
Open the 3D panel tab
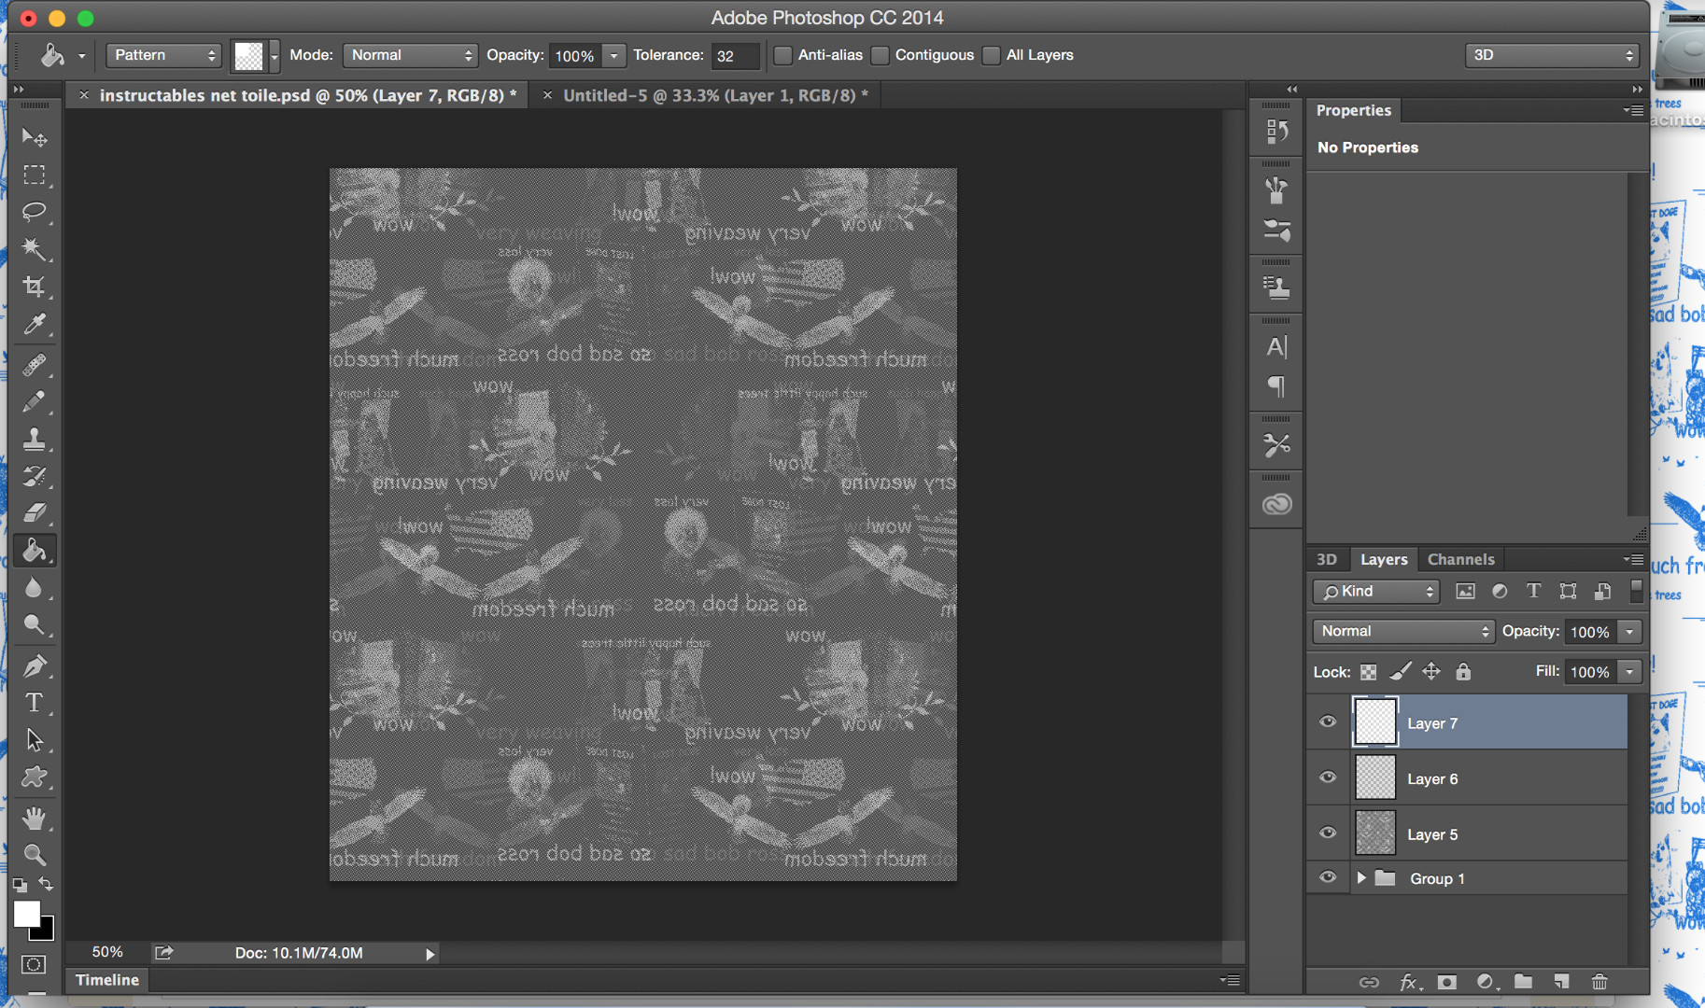point(1327,559)
